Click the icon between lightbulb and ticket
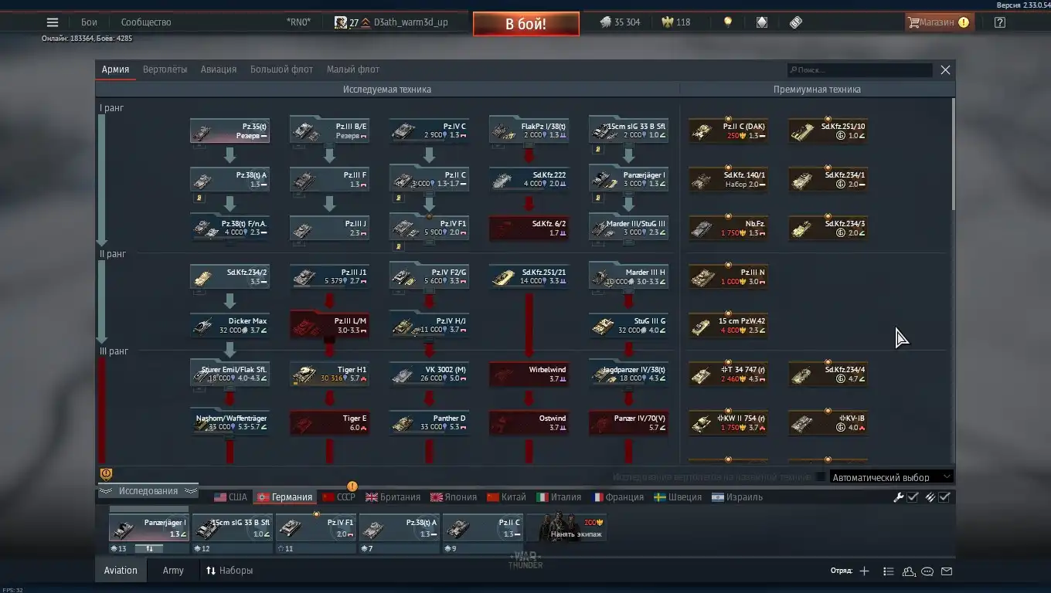 pyautogui.click(x=762, y=22)
